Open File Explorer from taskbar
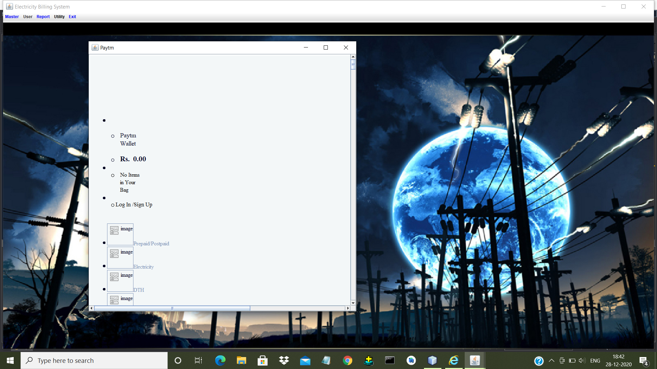This screenshot has width=657, height=369. (x=241, y=360)
